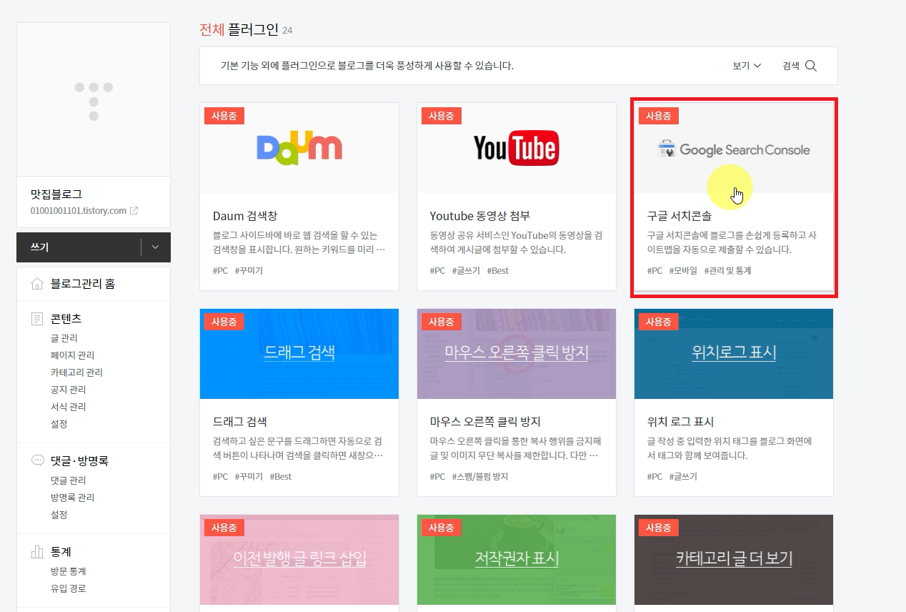The height and width of the screenshot is (612, 906).
Task: Click the 사용중 badge on Daum card
Action: 224,116
